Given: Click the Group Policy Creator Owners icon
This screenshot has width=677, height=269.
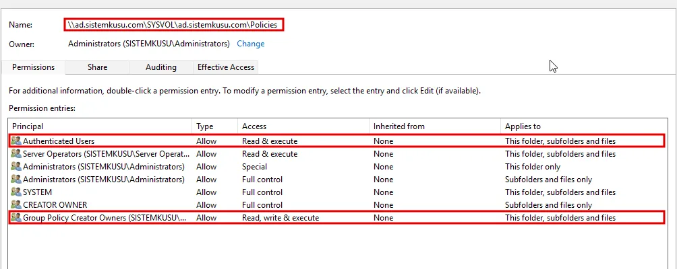Looking at the screenshot, I should pyautogui.click(x=16, y=218).
